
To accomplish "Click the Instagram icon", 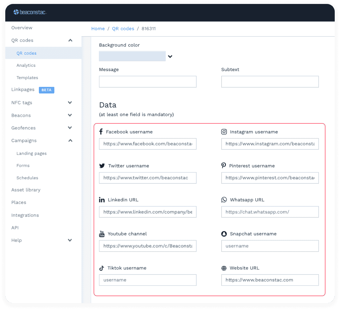I will 224,132.
